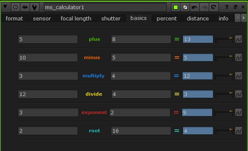248x151 pixels.
Task: Open help with the question mark icon
Action: 227,7
